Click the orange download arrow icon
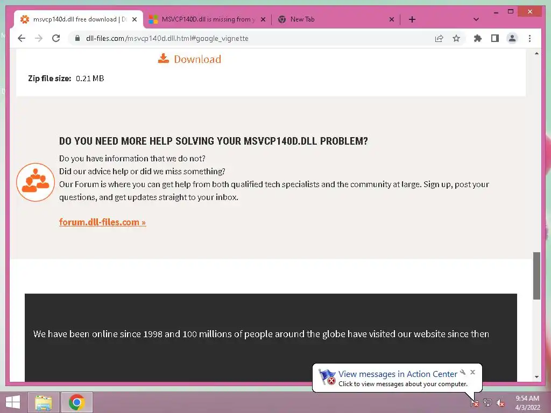The image size is (551, 413). point(164,58)
